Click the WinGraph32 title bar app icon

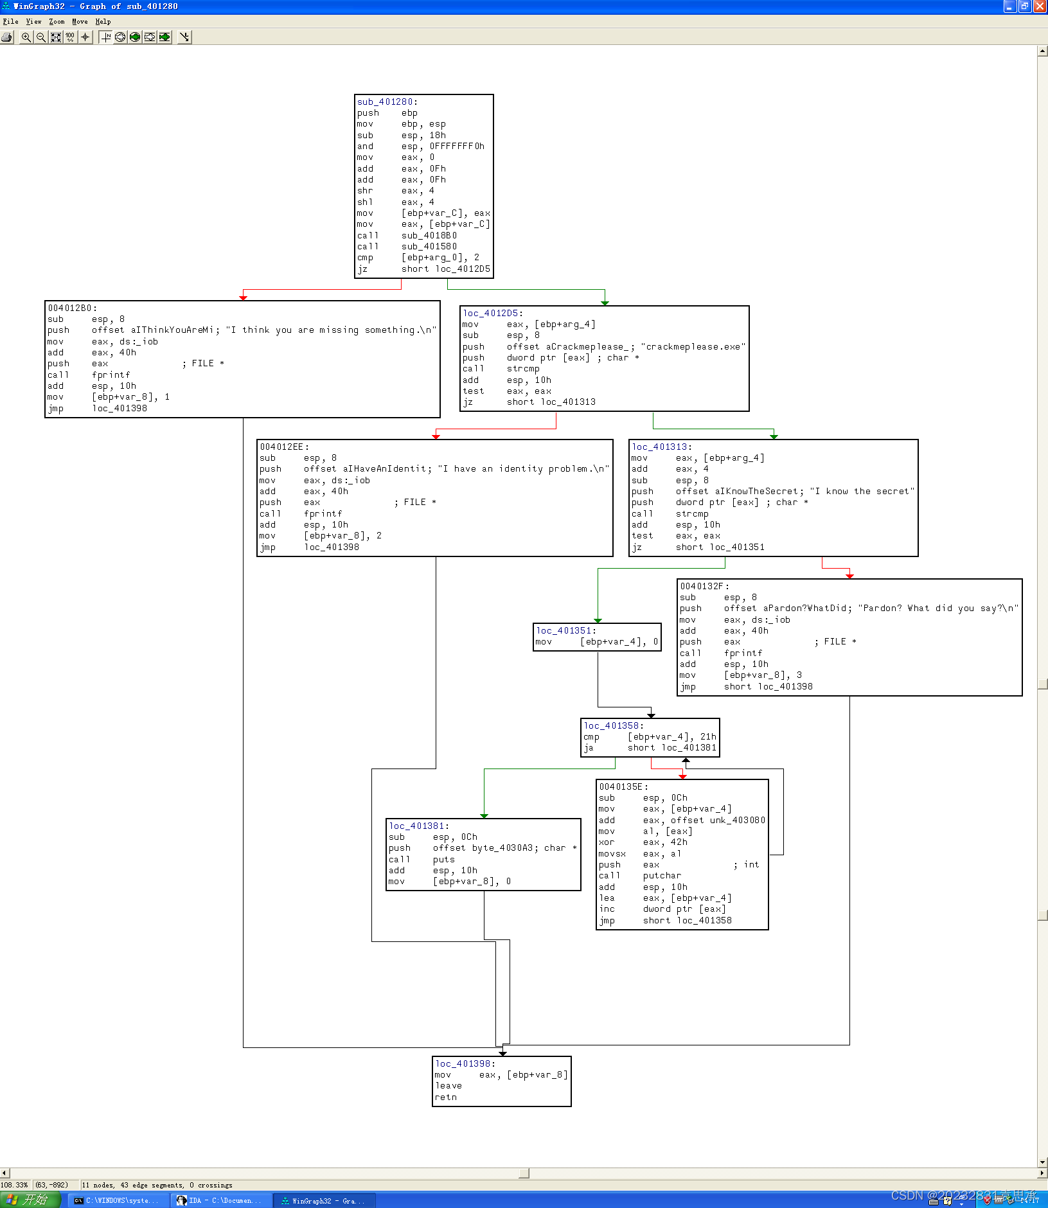pyautogui.click(x=6, y=6)
